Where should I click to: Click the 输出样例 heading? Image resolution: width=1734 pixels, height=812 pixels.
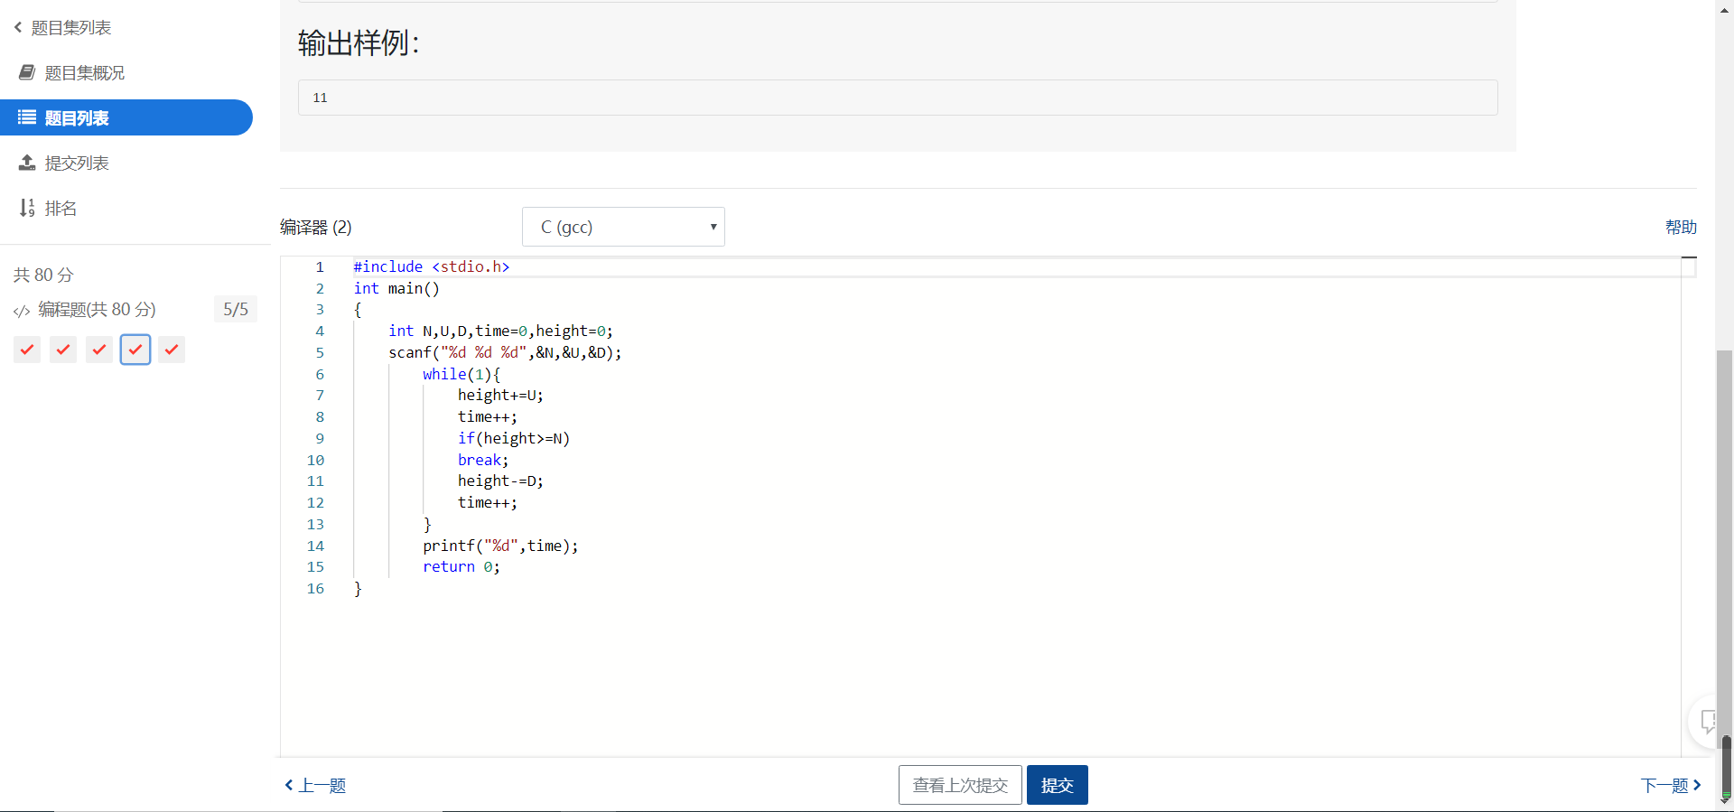pyautogui.click(x=359, y=42)
